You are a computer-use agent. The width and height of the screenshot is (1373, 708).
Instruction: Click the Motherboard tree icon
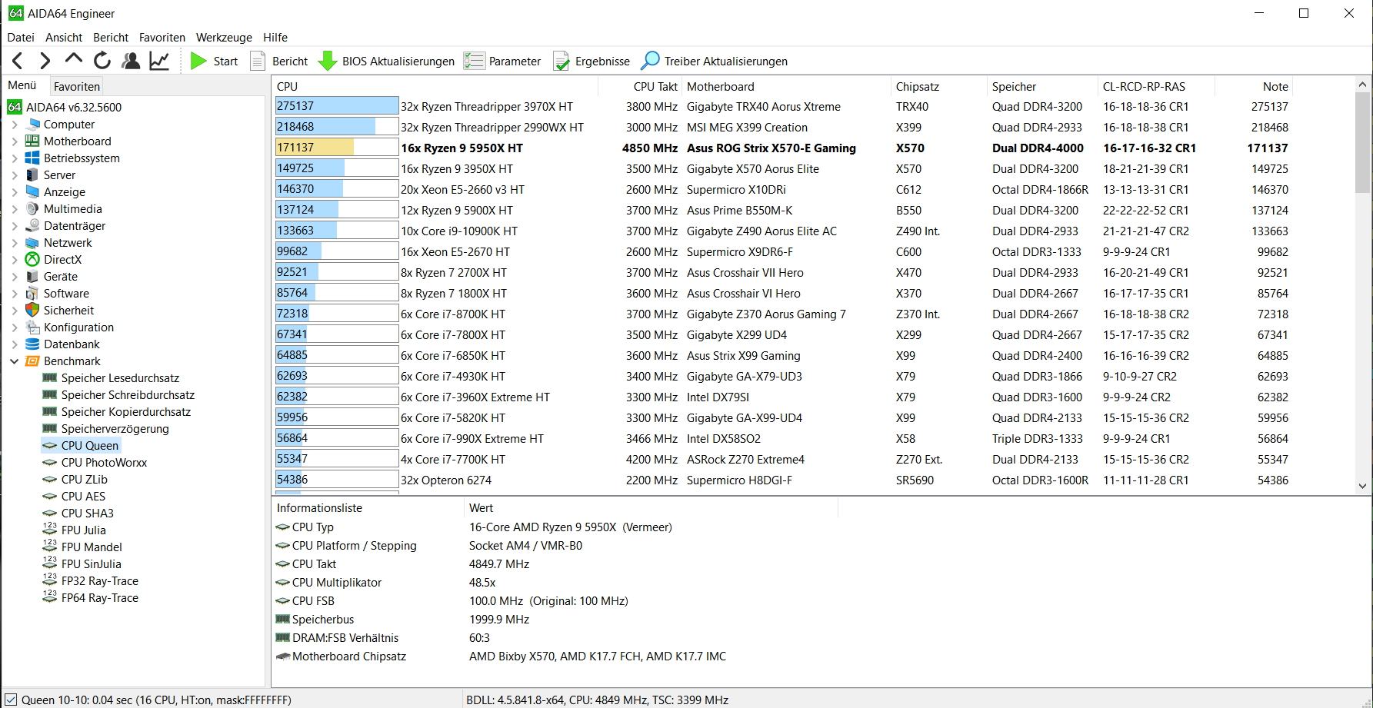click(32, 141)
